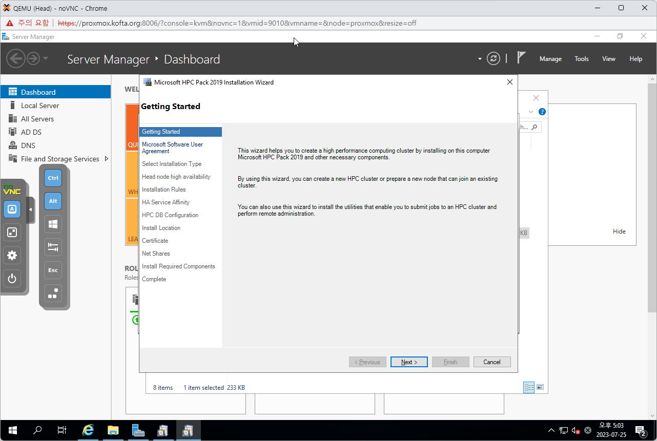This screenshot has height=441, width=657.
Task: Toggle the noVNC Alt key
Action: point(53,201)
